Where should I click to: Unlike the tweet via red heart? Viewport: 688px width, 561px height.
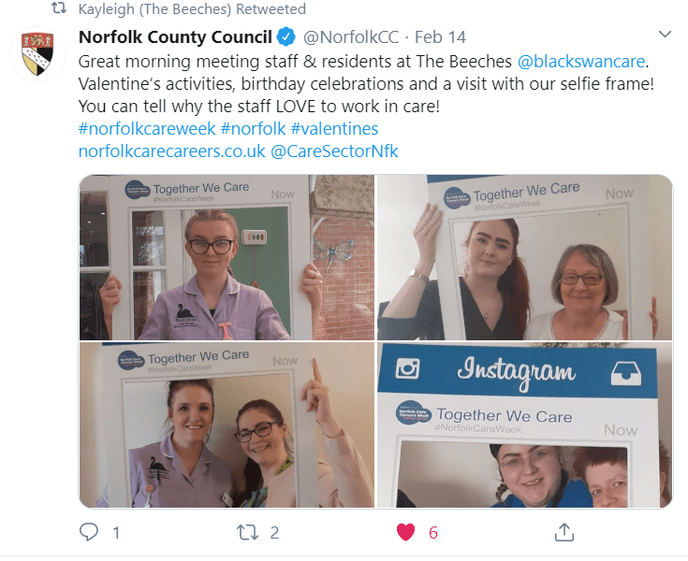tap(405, 533)
